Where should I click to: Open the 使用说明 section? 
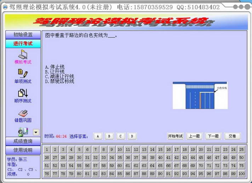click(x=23, y=150)
